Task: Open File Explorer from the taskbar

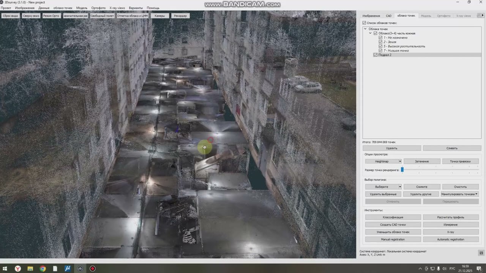Action: [30, 268]
